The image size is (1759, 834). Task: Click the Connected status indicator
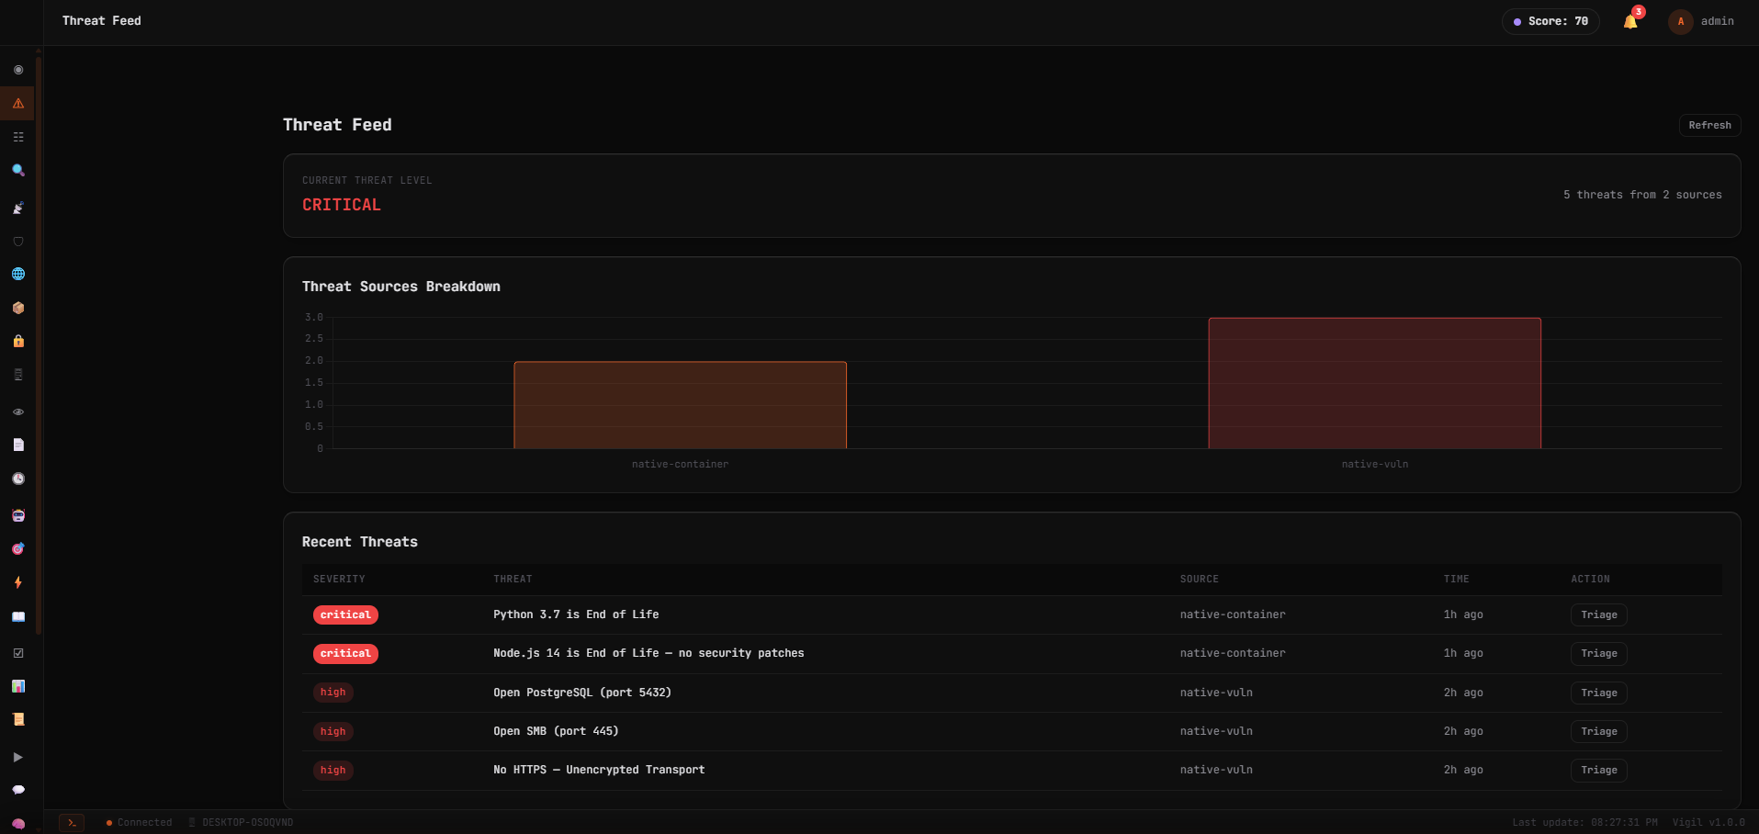139,823
